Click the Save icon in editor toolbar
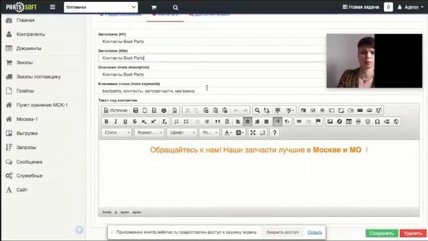This screenshot has width=428, height=241. [135, 110]
